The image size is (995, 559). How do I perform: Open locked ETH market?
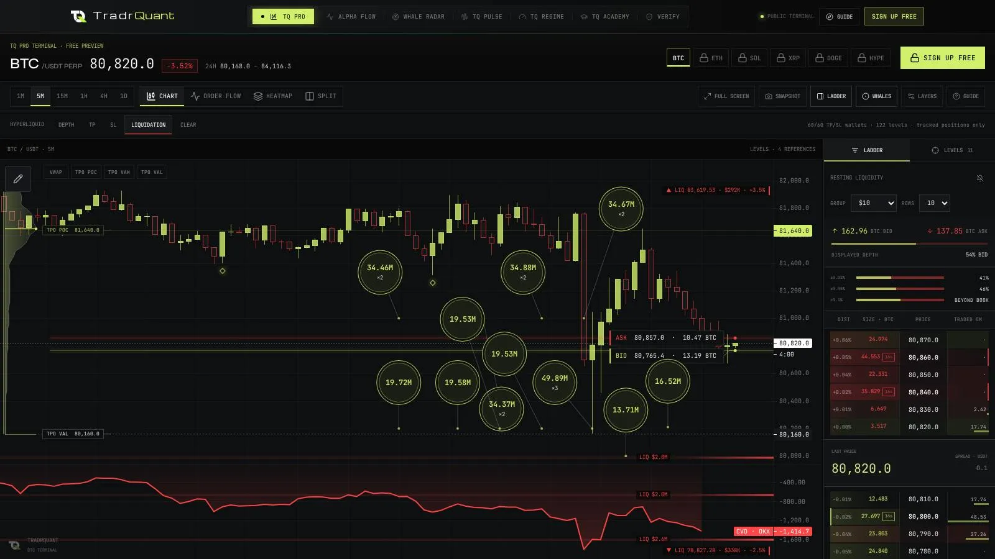click(711, 58)
